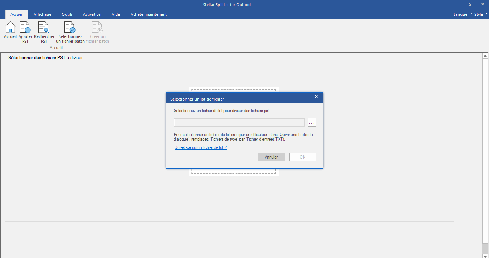This screenshot has width=489, height=258.
Task: Close the Stellar Splitter for Outlook window
Action: (x=482, y=4)
